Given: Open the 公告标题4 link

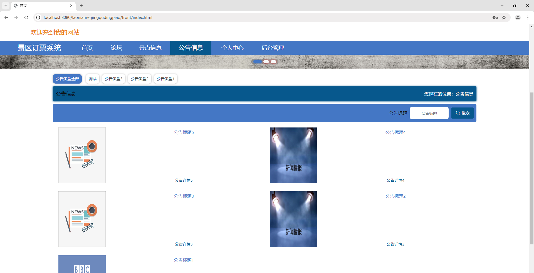Looking at the screenshot, I should [x=395, y=132].
